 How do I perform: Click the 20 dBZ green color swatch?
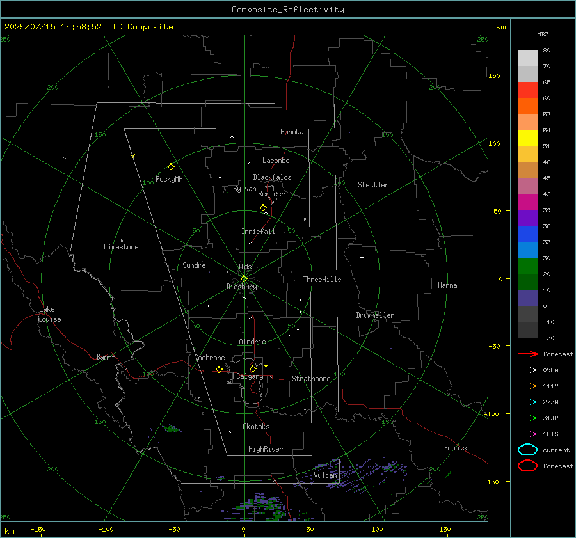coord(527,281)
